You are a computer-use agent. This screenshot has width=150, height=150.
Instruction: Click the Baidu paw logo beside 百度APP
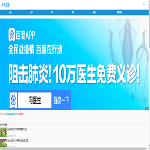[x=12, y=35]
